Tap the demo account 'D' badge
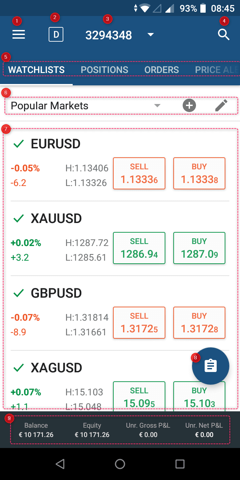The width and height of the screenshot is (240, 480). 56,35
